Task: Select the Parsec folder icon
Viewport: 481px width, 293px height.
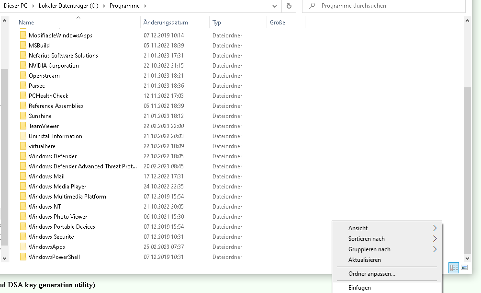Action: point(23,86)
